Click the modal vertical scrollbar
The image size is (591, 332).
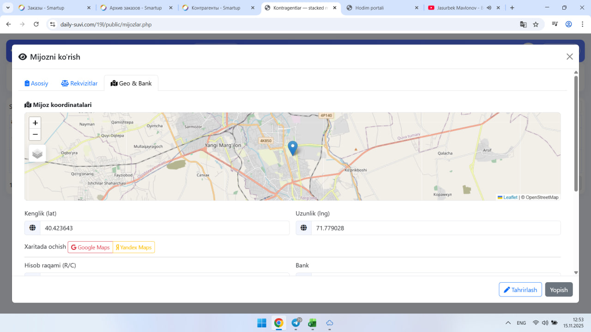click(576, 134)
